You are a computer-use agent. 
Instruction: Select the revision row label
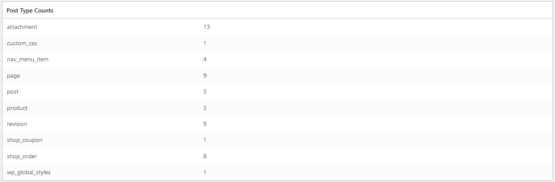click(x=17, y=124)
